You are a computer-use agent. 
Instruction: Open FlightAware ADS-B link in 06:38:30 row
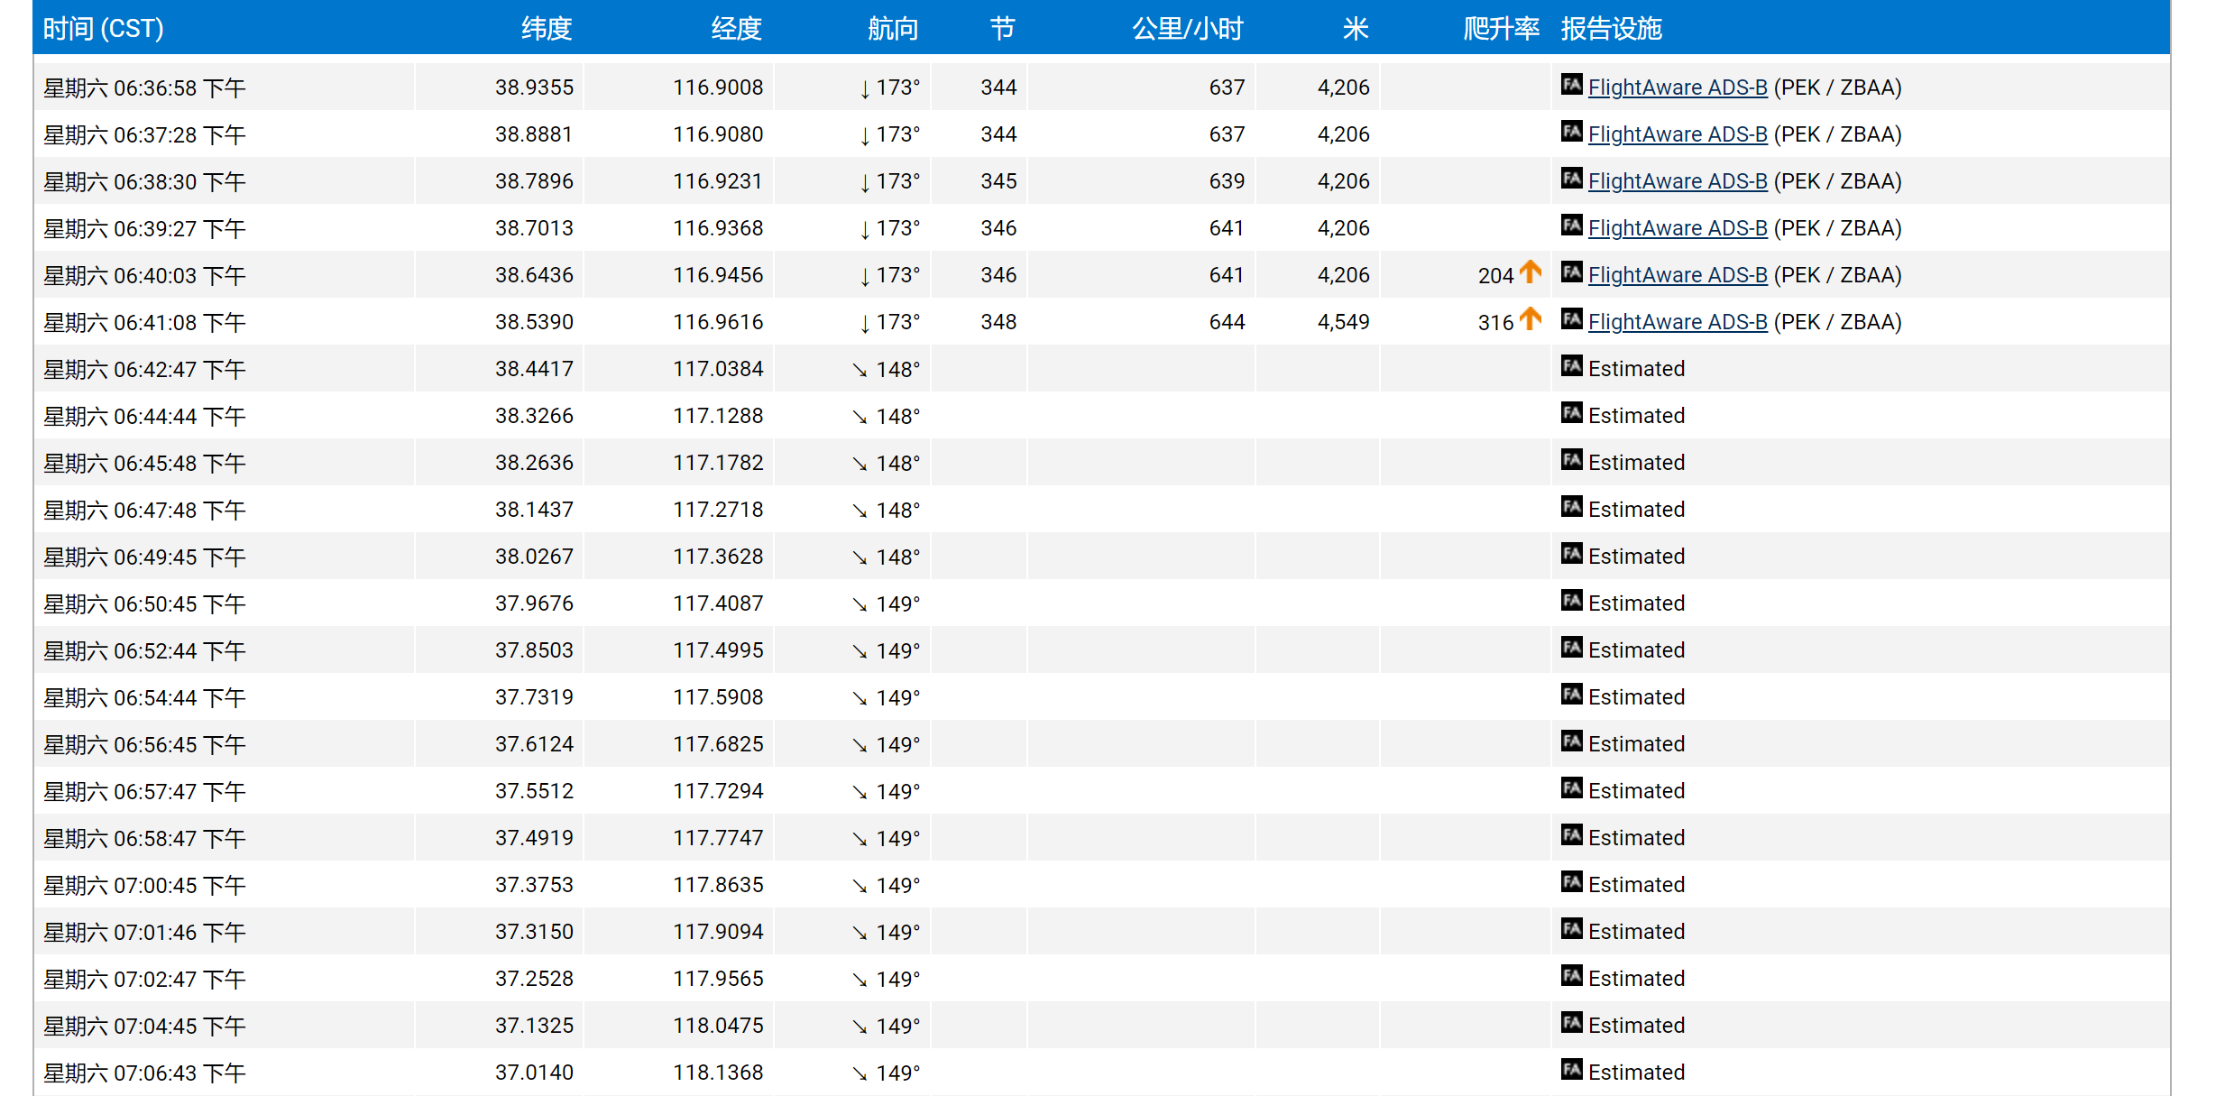coord(1678,181)
